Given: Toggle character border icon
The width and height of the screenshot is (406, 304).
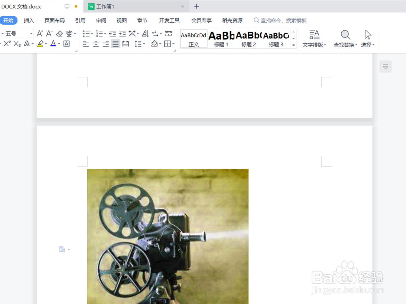Looking at the screenshot, I should tap(67, 44).
